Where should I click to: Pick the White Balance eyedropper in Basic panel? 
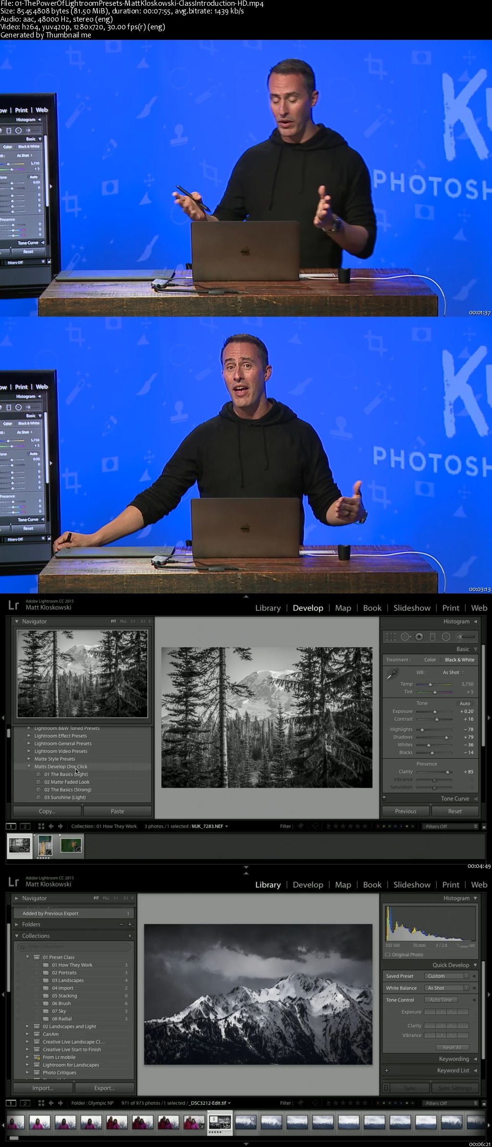[392, 674]
